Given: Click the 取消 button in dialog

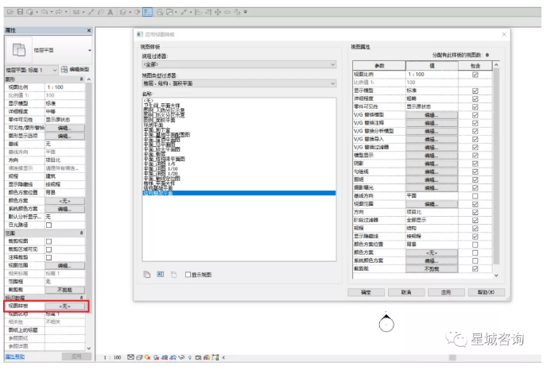Looking at the screenshot, I should point(406,292).
